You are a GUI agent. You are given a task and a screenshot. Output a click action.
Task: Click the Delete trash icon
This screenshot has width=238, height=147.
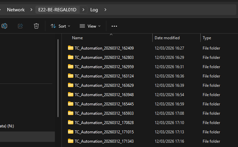point(36,26)
